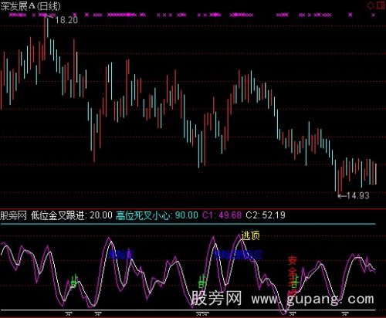The image size is (386, 318).
Task: Click the red diamond icon at the chart's top corner
Action: click(371, 5)
